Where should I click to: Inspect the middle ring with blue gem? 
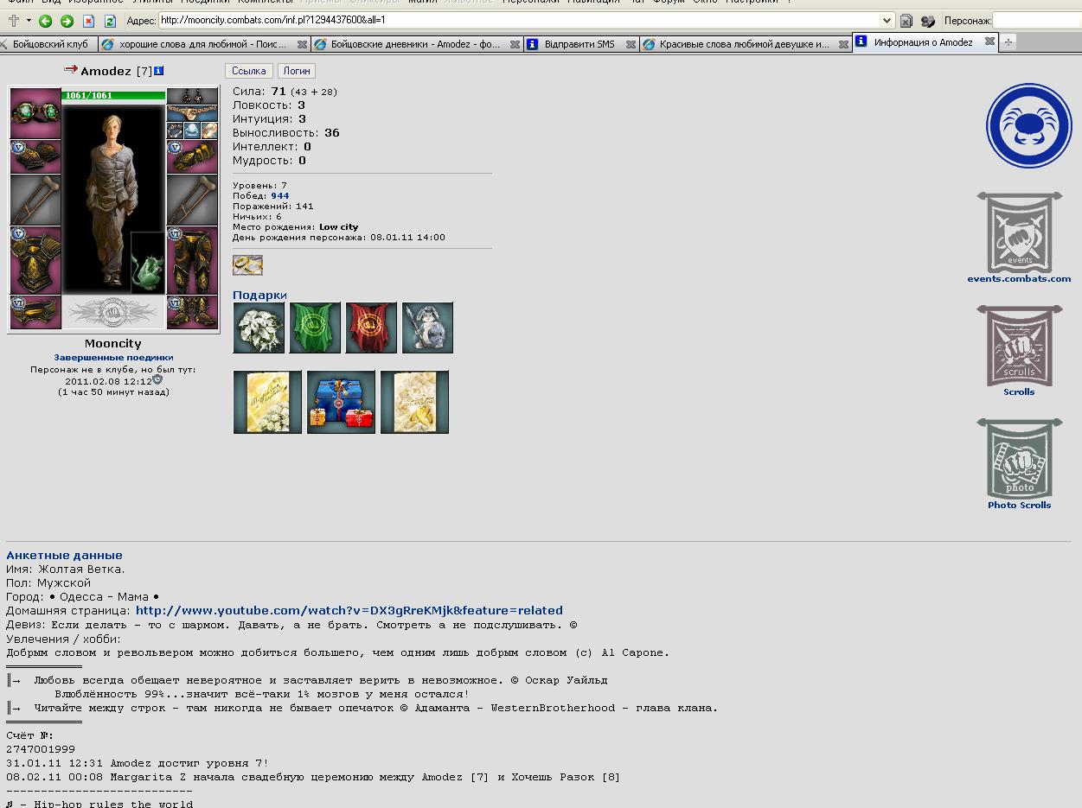[192, 130]
